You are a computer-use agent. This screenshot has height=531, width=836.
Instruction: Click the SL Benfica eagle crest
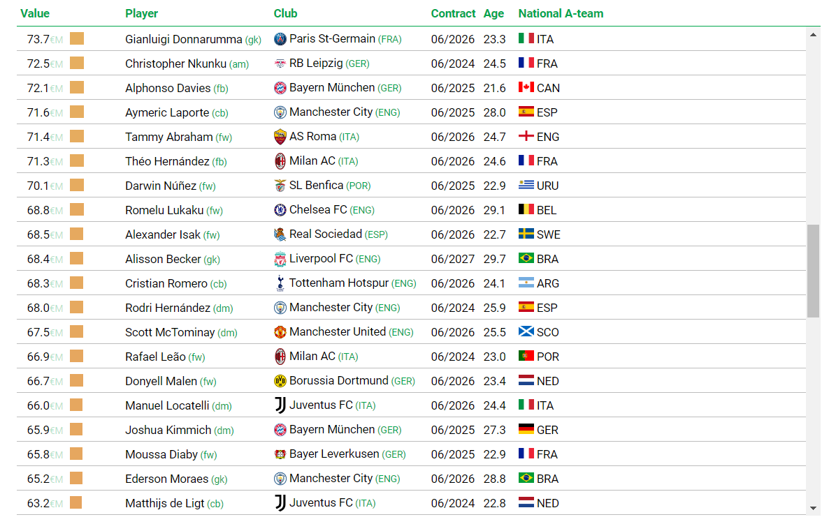(x=280, y=186)
